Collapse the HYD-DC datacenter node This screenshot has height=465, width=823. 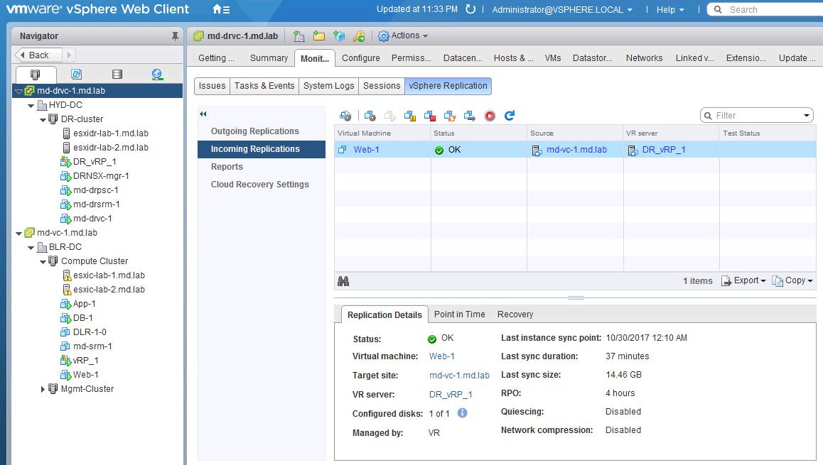(x=31, y=105)
